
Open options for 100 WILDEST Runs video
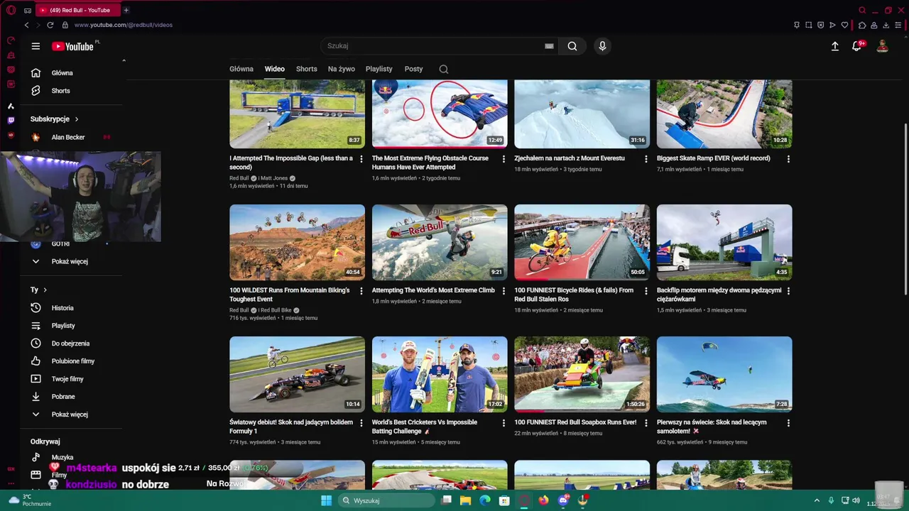tap(361, 291)
